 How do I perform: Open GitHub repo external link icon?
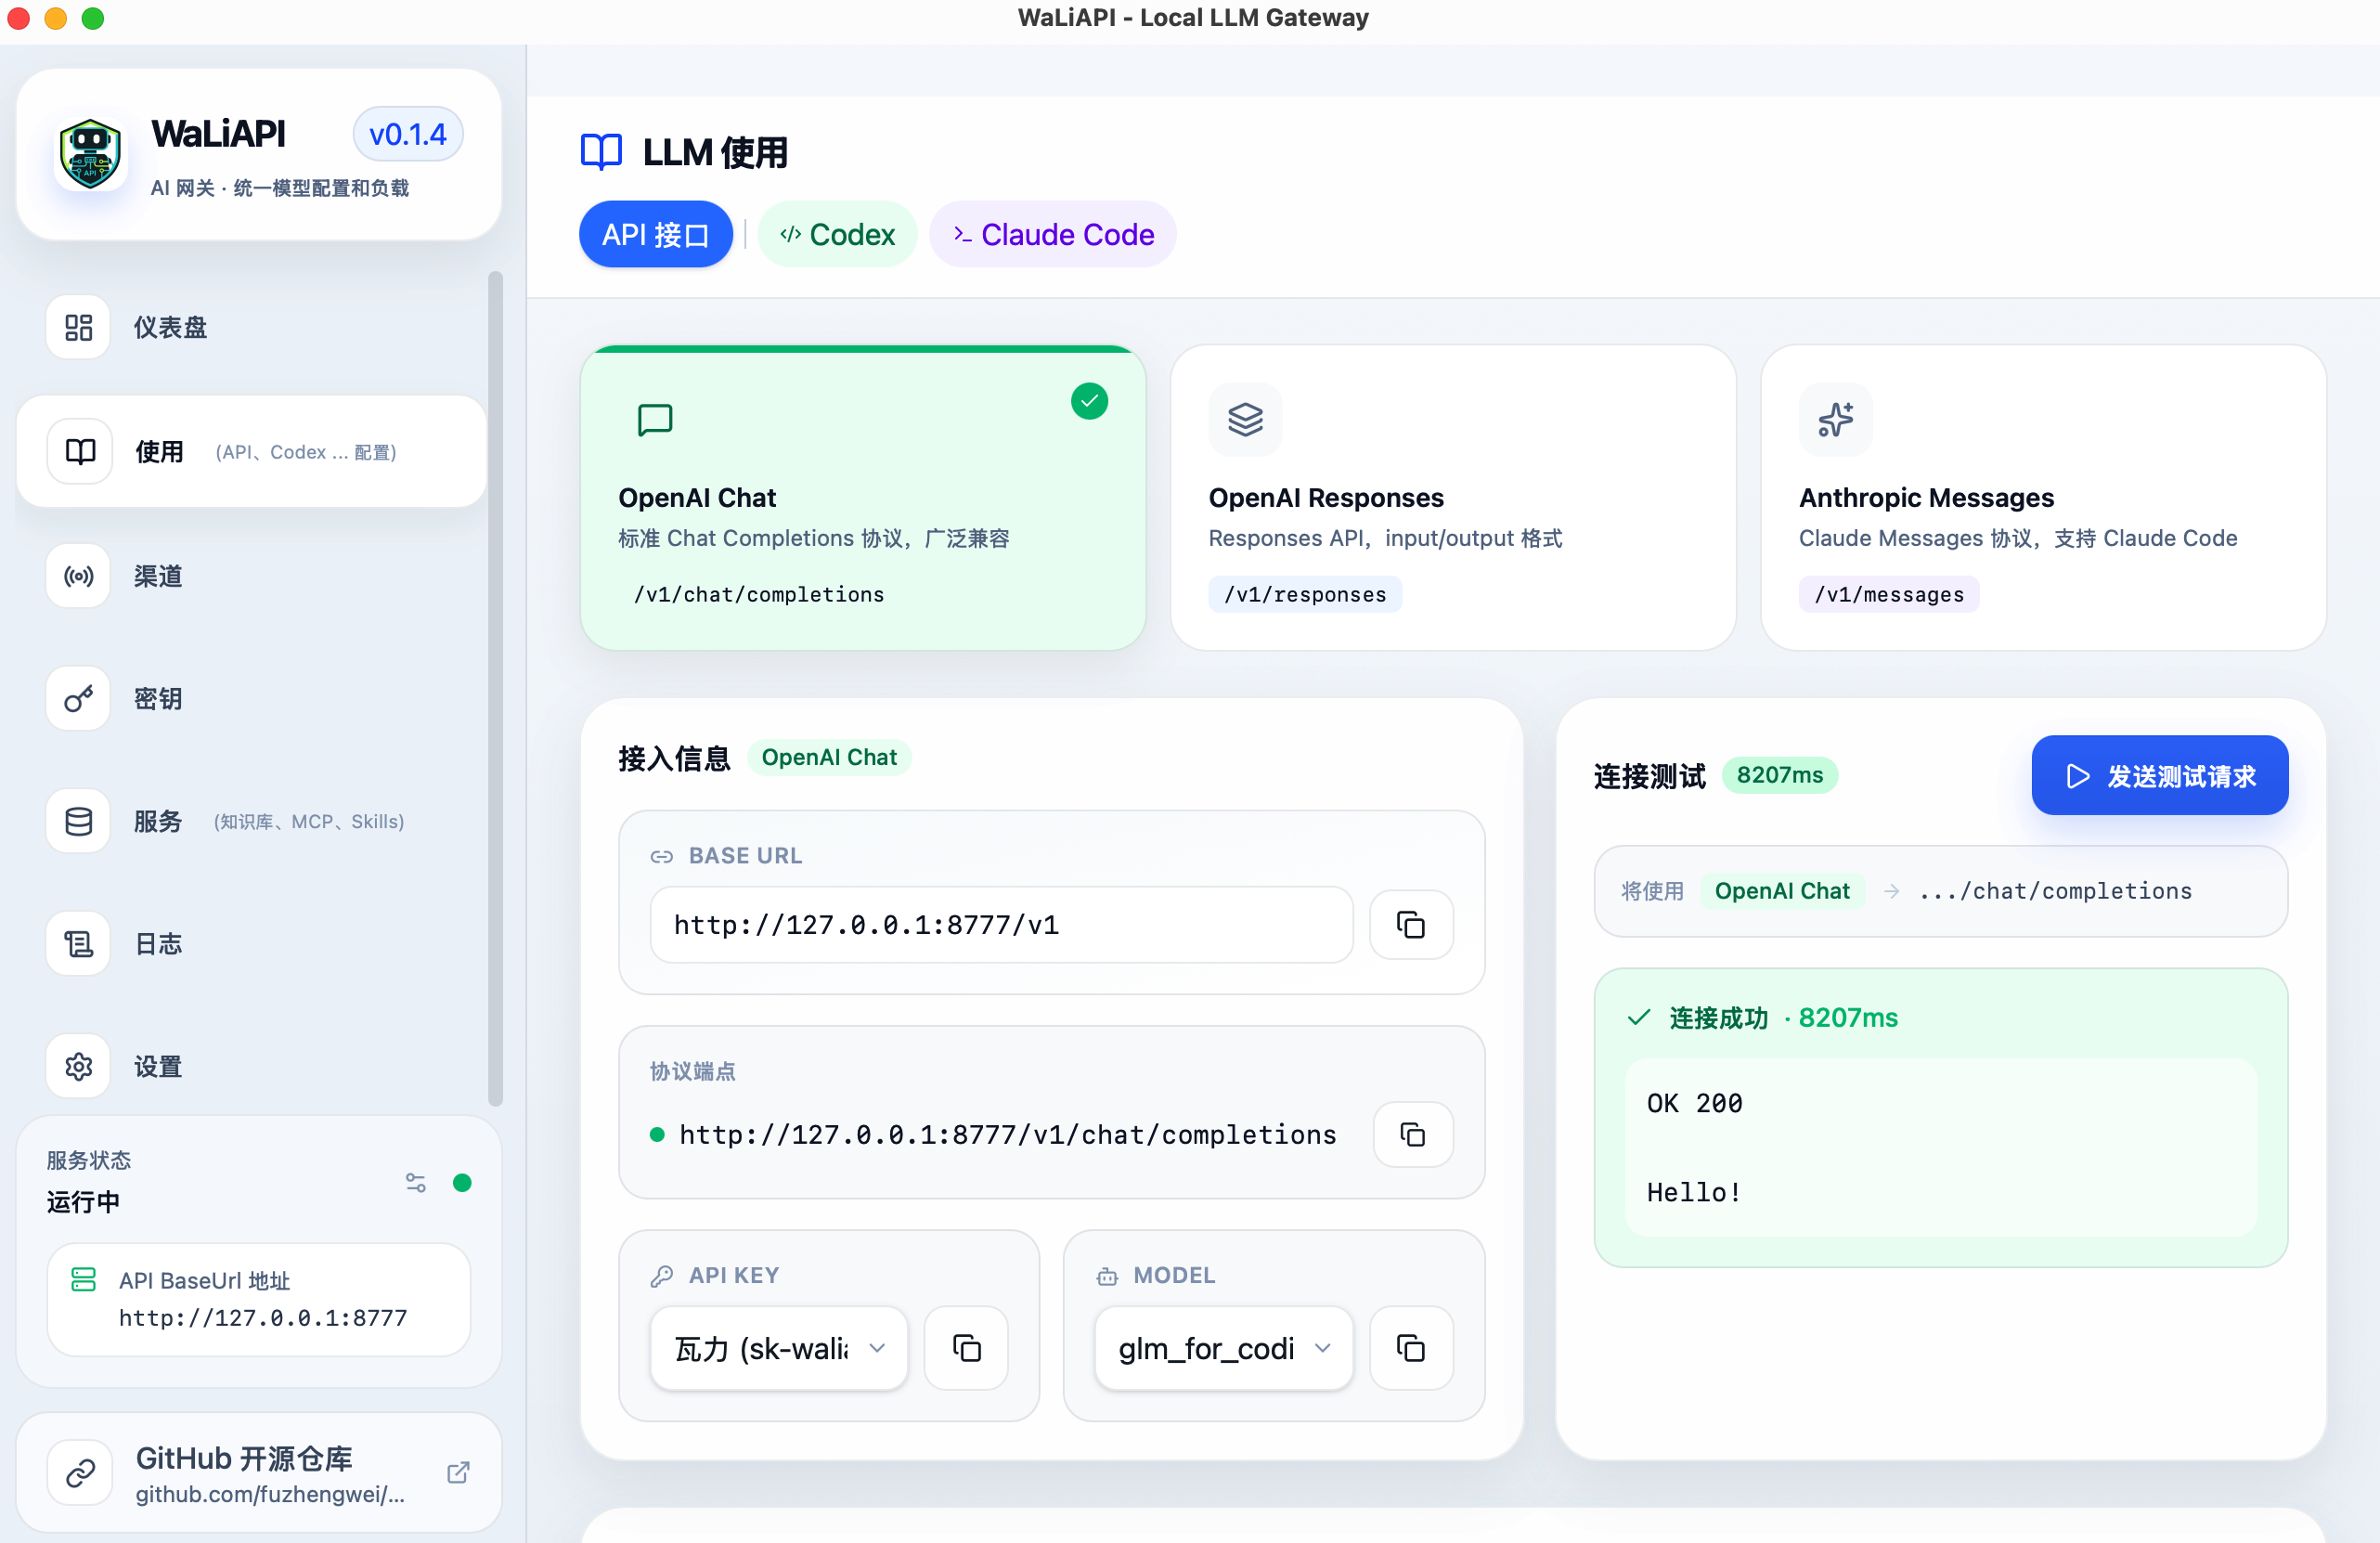point(458,1473)
